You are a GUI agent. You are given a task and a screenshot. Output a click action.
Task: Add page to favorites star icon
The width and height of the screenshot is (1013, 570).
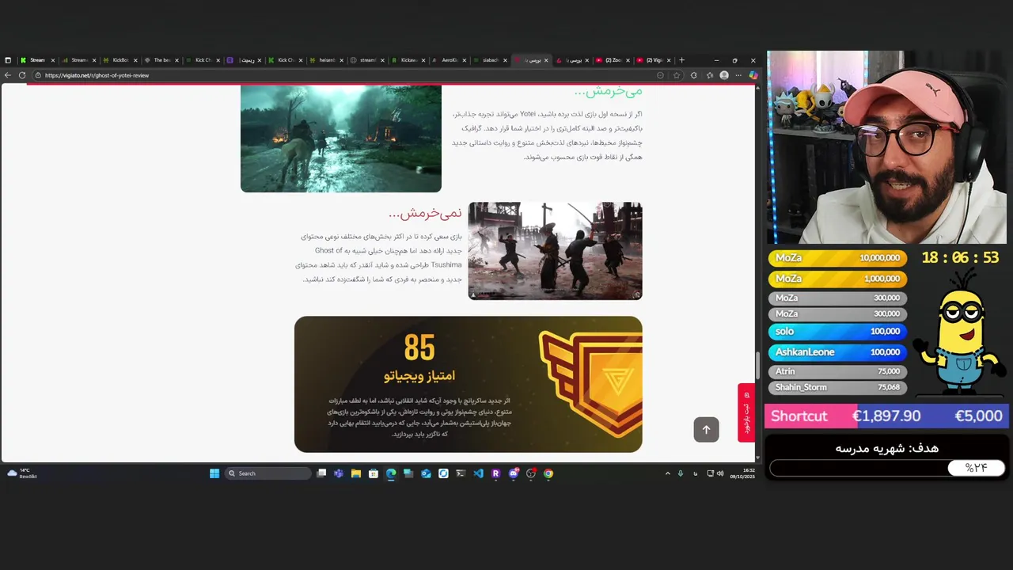coord(677,75)
